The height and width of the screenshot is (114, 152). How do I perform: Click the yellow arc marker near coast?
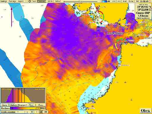click(117, 46)
